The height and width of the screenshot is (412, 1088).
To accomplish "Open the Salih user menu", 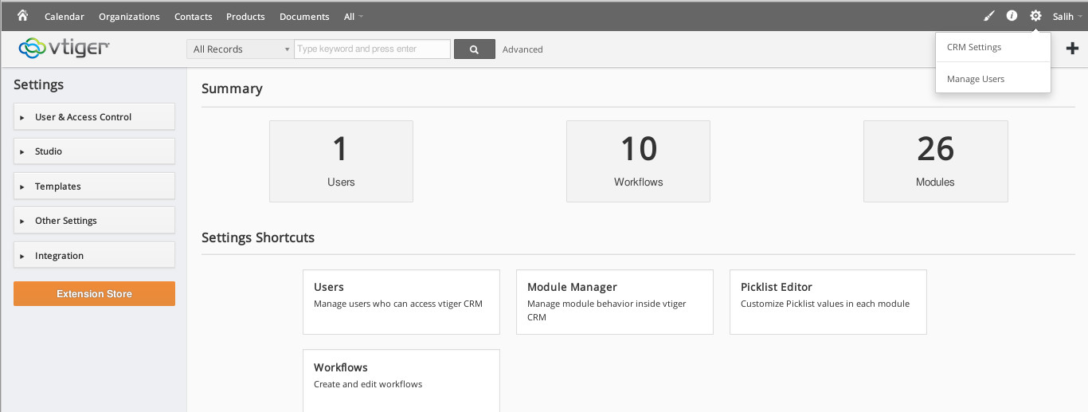I will click(x=1066, y=16).
